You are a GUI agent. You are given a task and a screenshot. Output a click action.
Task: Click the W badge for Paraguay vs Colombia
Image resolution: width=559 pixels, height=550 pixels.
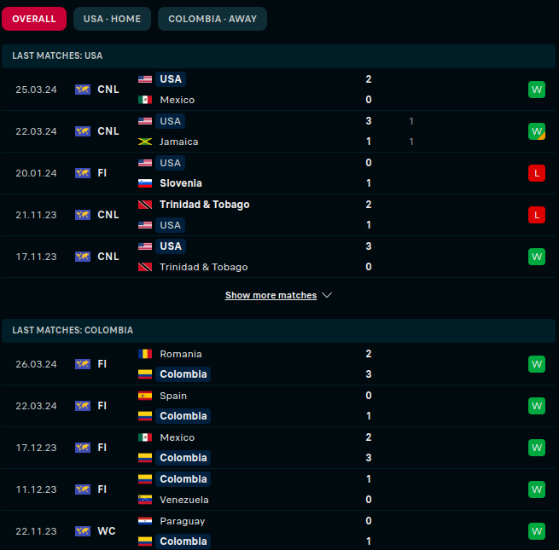pyautogui.click(x=536, y=531)
